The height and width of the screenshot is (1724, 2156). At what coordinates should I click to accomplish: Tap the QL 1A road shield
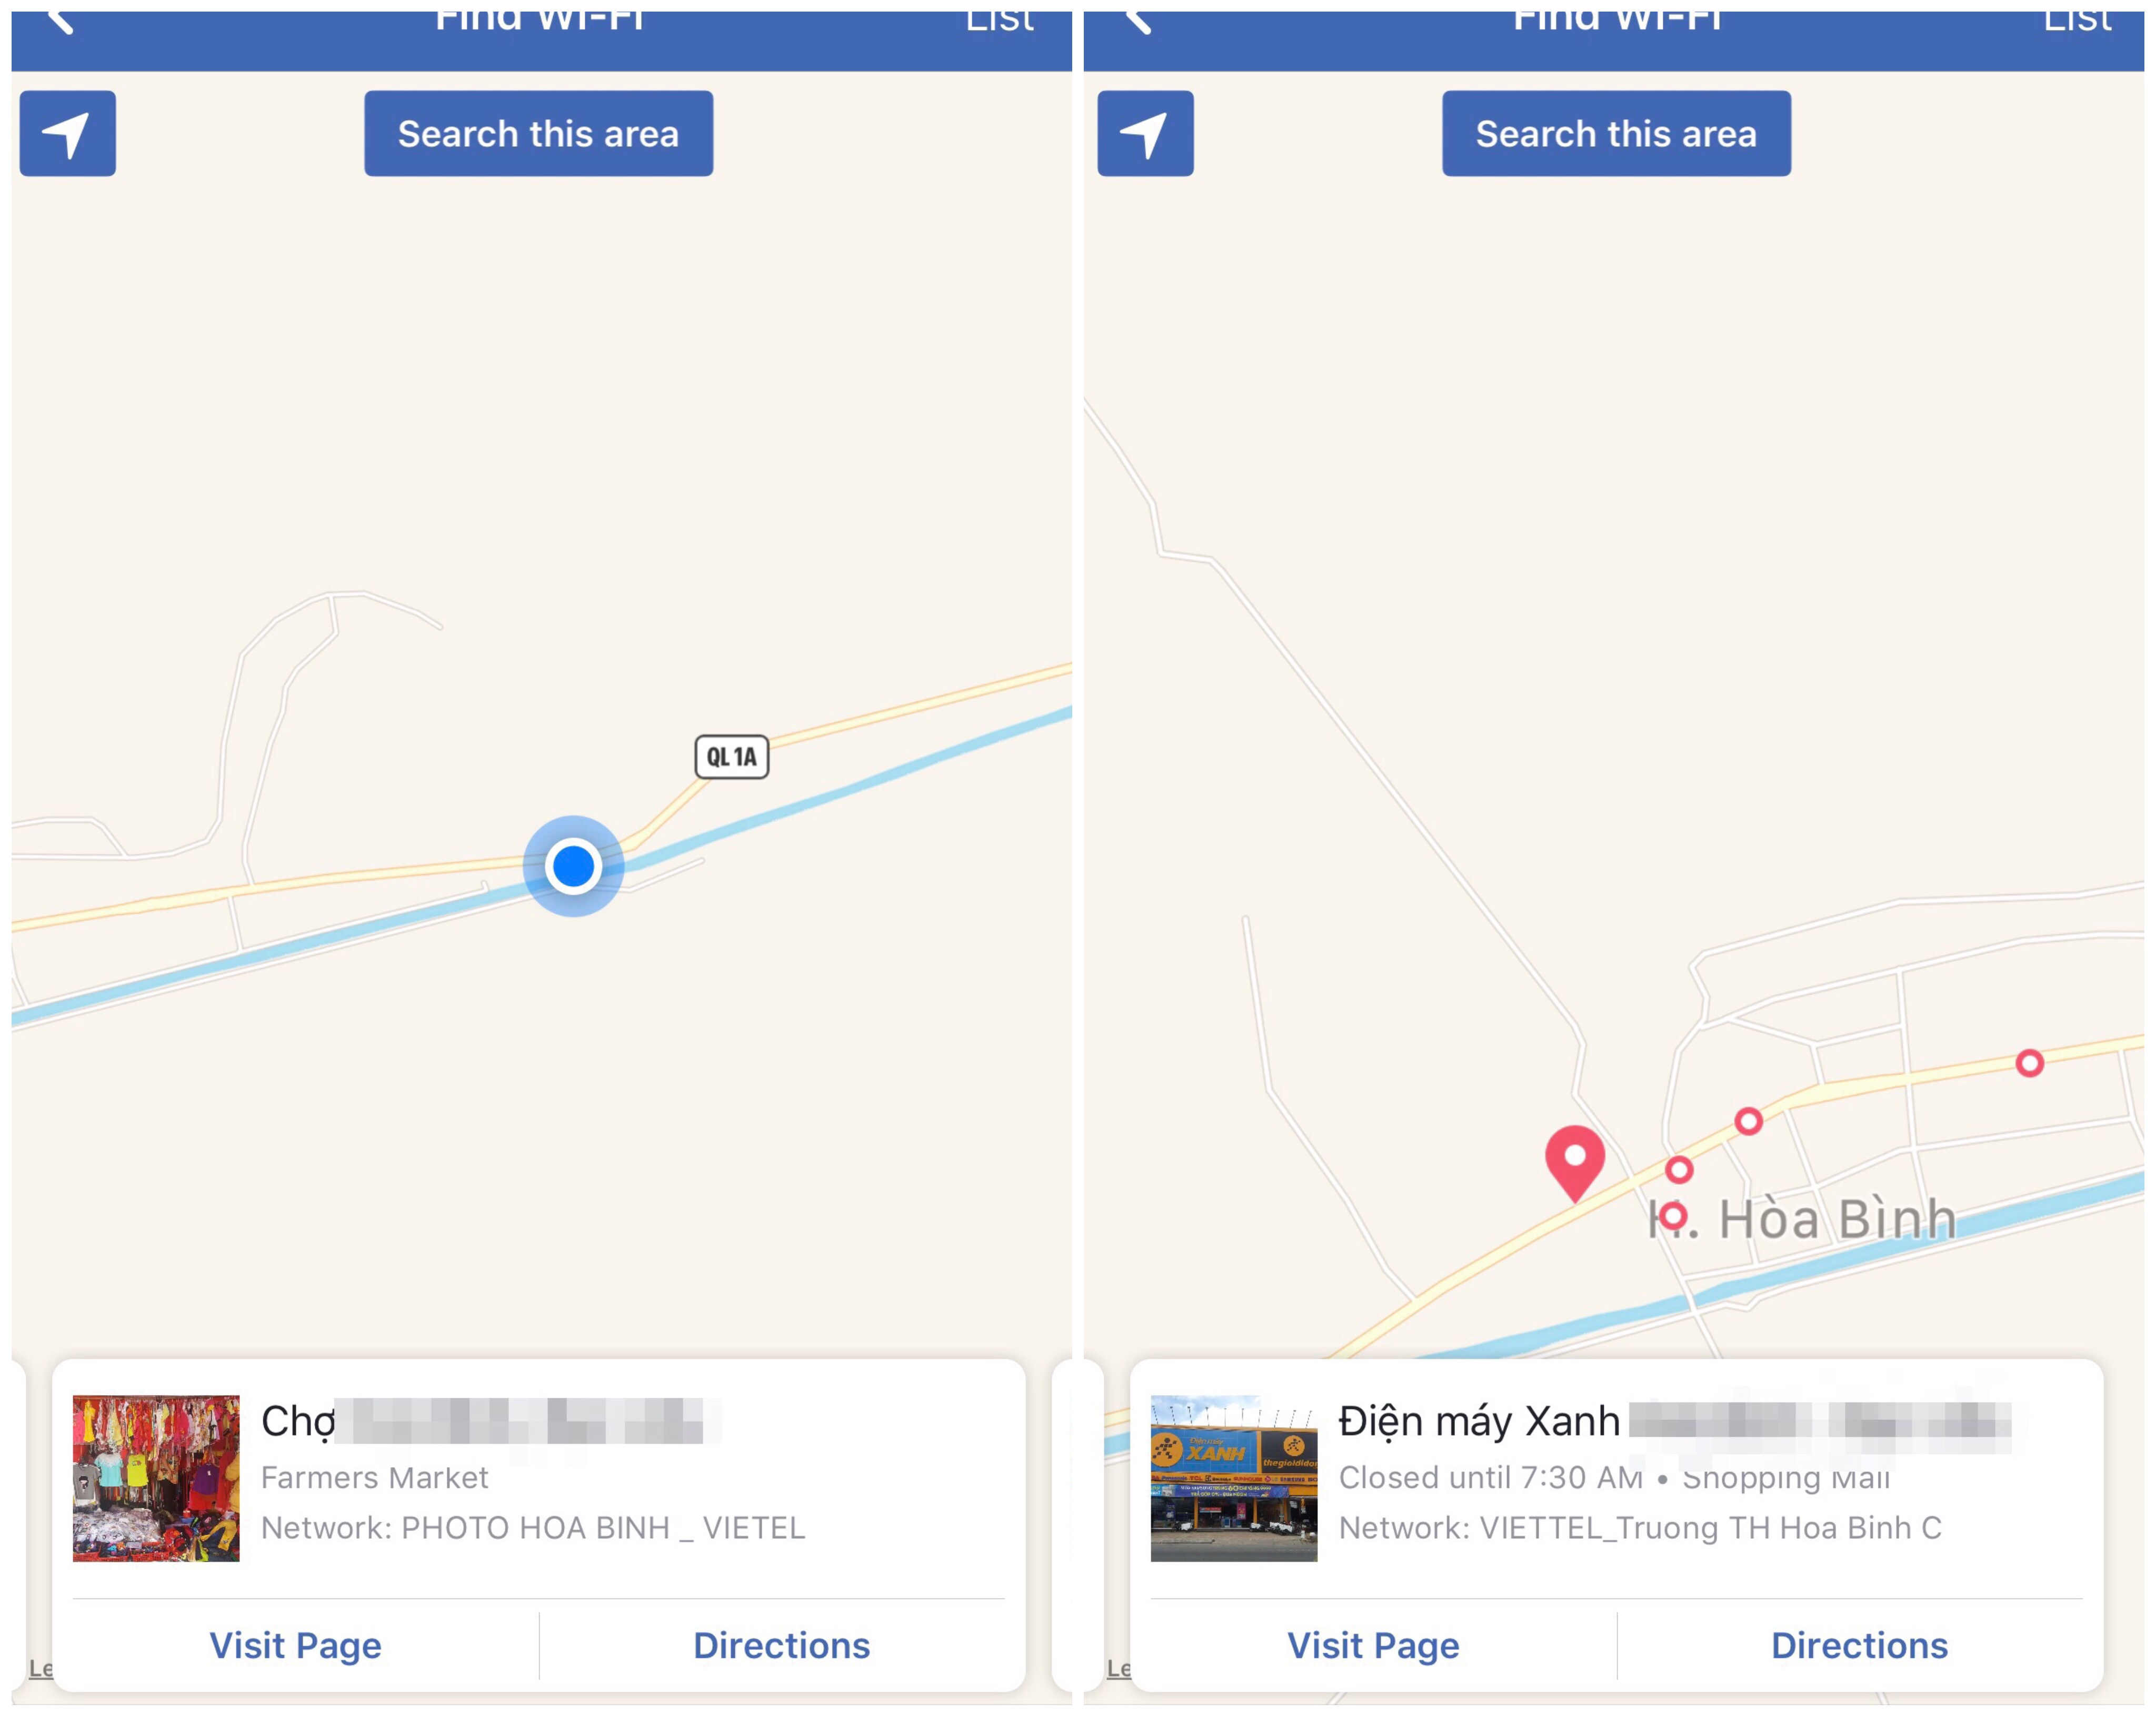[732, 757]
